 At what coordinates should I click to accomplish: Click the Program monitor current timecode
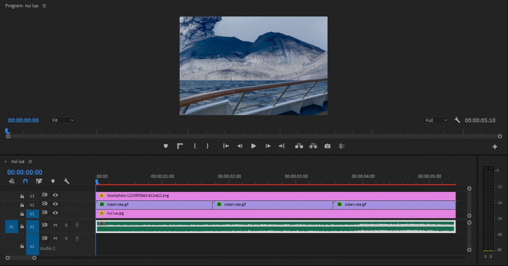coord(23,121)
